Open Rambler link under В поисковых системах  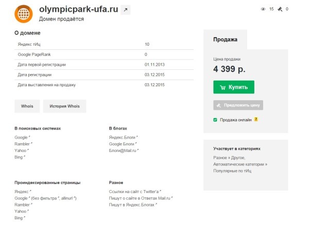pyautogui.click(x=22, y=144)
